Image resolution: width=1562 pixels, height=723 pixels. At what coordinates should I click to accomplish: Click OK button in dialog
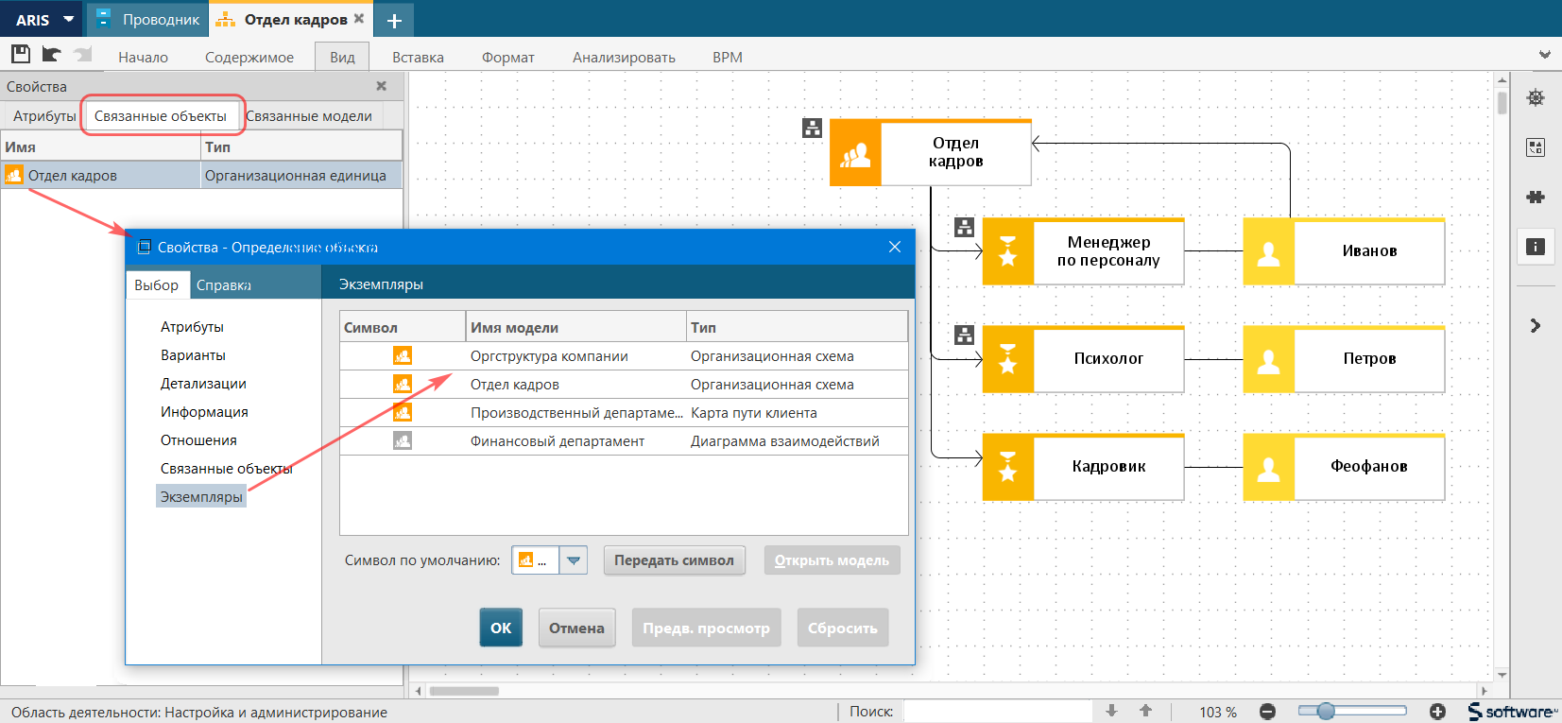pos(501,628)
